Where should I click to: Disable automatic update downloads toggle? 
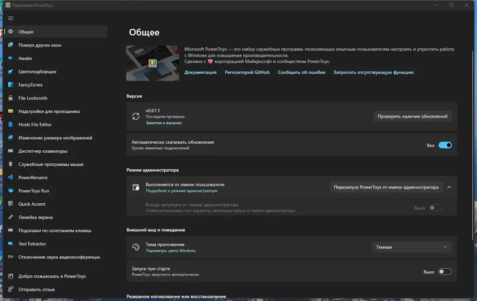[445, 145]
